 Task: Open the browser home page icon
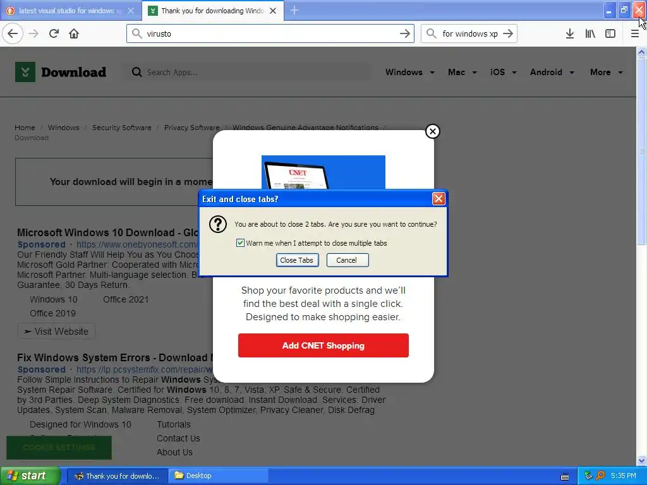coord(74,33)
